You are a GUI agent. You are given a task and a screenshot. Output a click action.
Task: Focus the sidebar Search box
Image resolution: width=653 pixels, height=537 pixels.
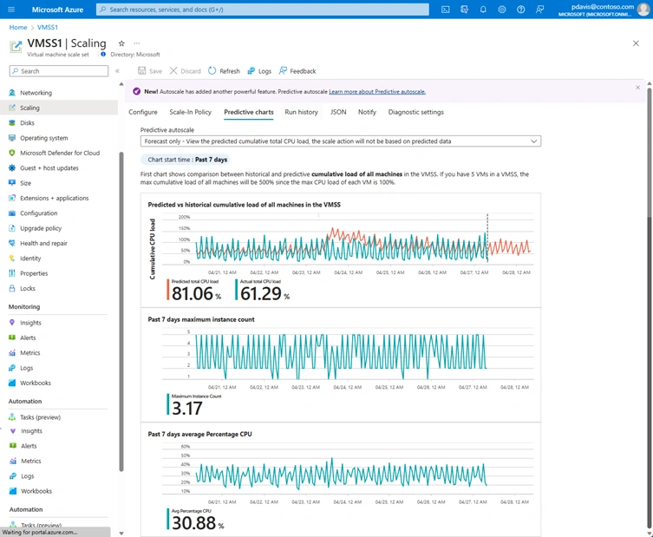(x=59, y=71)
